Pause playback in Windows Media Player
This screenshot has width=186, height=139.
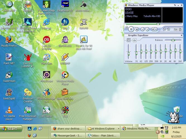tap(131, 29)
